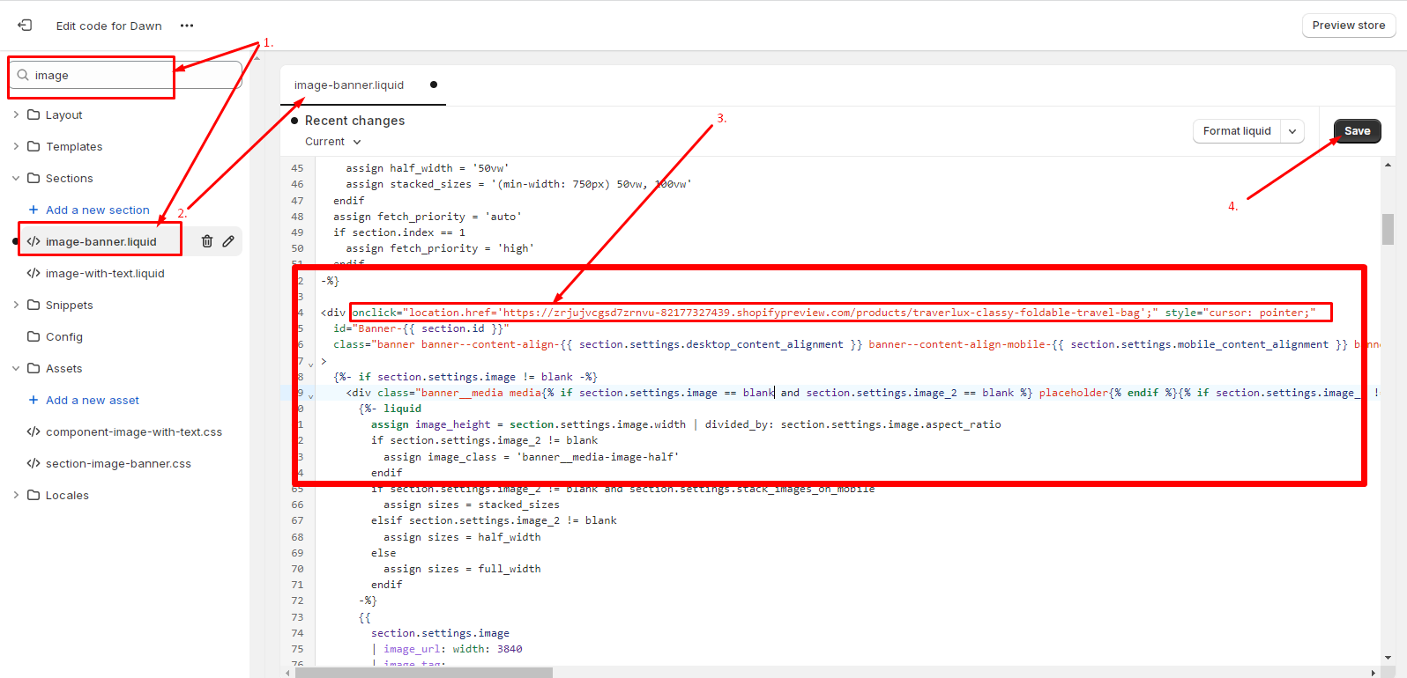Click plus icon beside Add a new asset
The image size is (1407, 678).
point(33,401)
